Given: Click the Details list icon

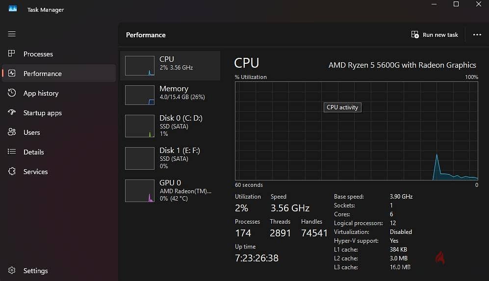Looking at the screenshot, I should click(x=12, y=152).
